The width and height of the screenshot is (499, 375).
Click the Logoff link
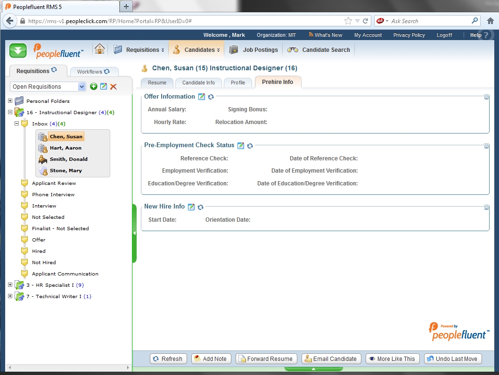coord(444,35)
